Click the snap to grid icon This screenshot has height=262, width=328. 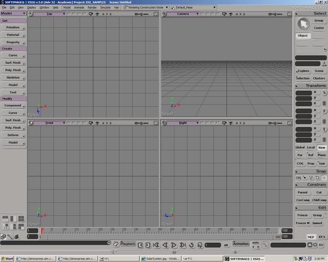pos(324,178)
